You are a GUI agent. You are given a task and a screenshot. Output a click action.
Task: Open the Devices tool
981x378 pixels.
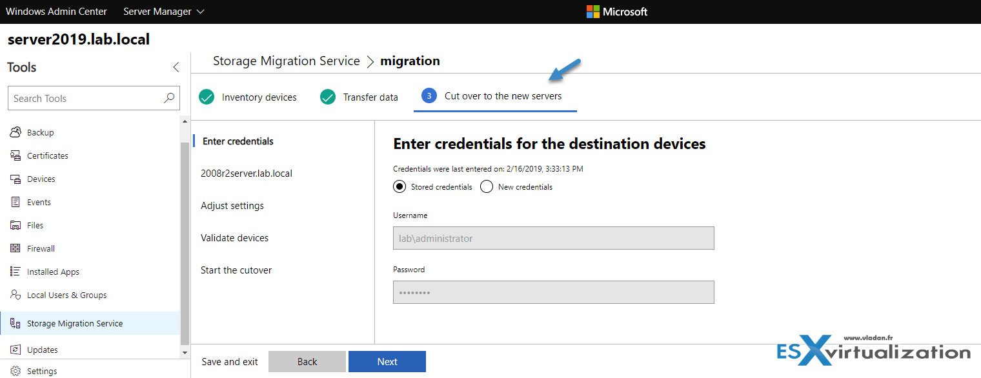tap(41, 179)
